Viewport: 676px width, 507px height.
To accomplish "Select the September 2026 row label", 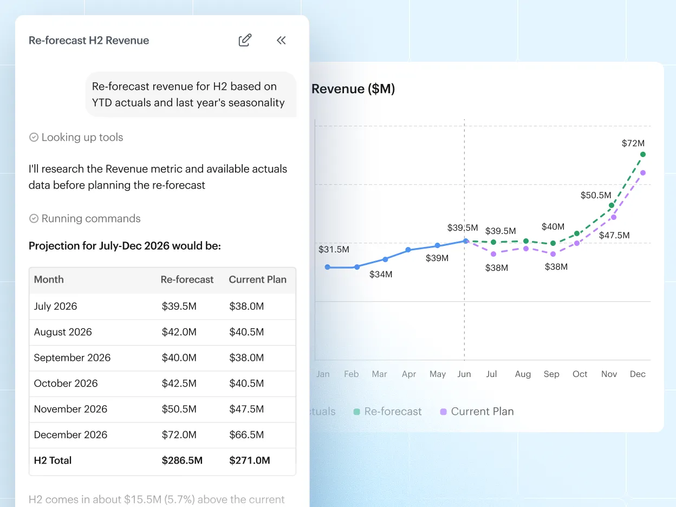I will [72, 357].
